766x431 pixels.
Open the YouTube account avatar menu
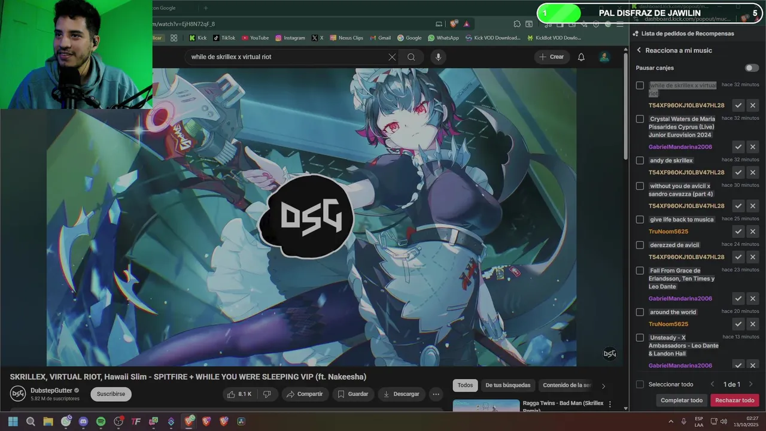coord(604,57)
